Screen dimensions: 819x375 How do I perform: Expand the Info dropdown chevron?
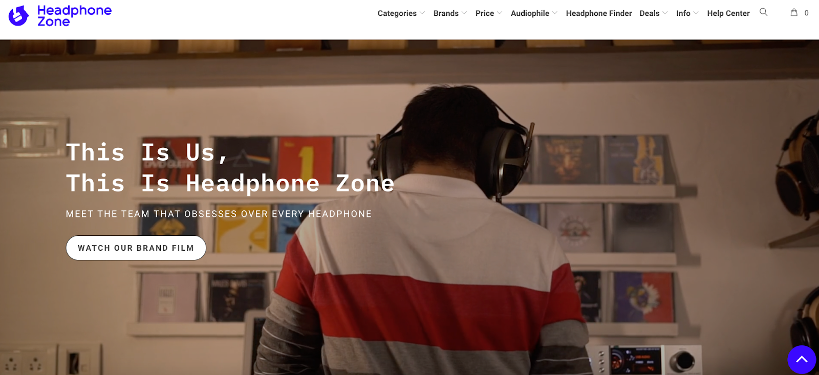(696, 13)
